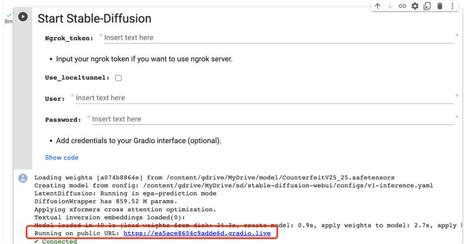Click the Loading weights output line
The width and height of the screenshot is (464, 244).
click(x=215, y=178)
